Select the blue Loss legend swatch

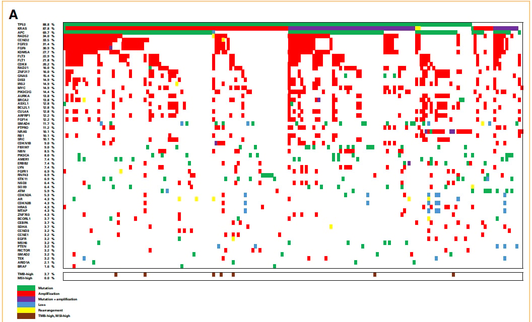tap(26, 305)
